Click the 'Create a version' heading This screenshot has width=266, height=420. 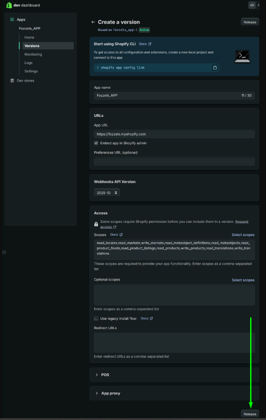(x=119, y=22)
